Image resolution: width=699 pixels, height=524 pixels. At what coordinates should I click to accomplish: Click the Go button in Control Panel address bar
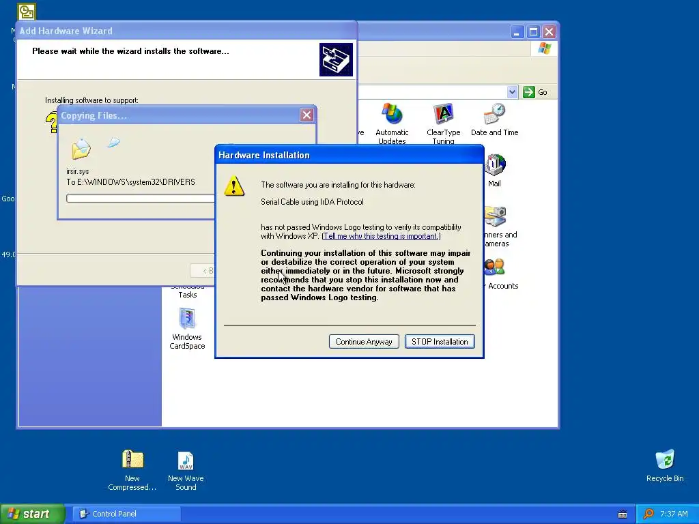535,92
